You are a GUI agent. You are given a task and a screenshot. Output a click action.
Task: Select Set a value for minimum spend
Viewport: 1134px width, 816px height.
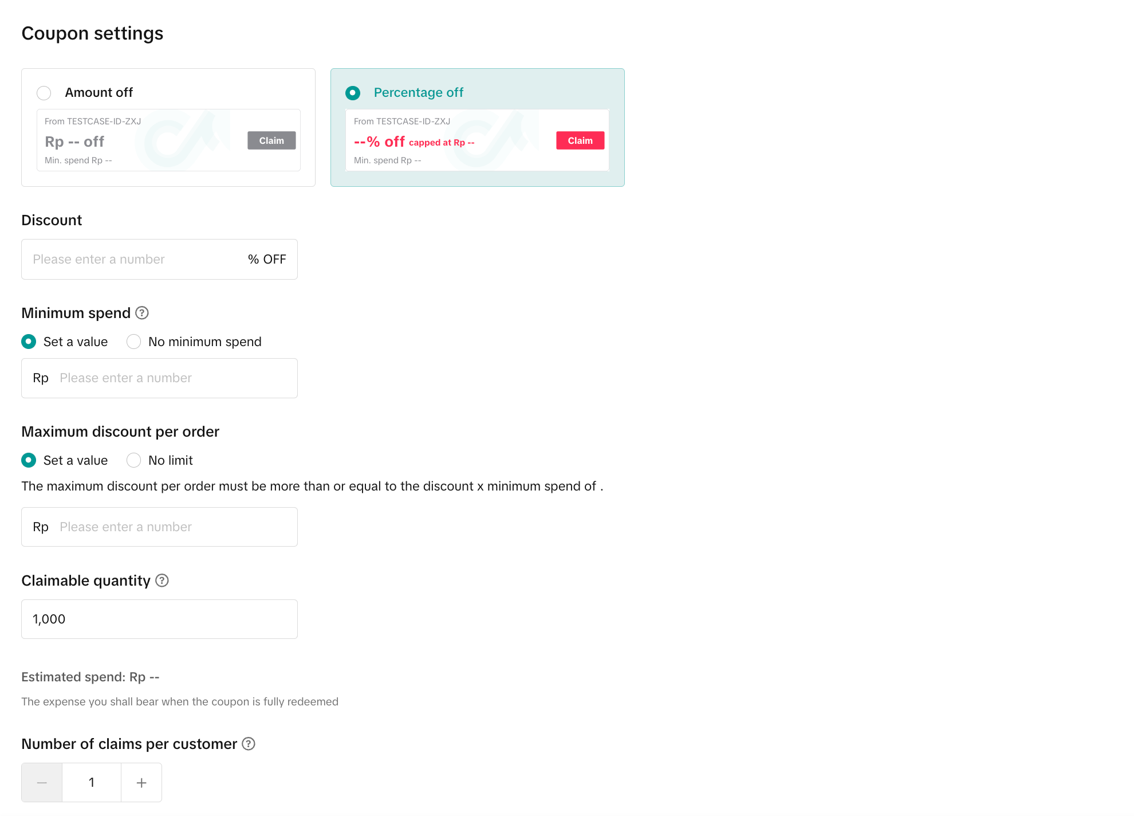point(29,342)
